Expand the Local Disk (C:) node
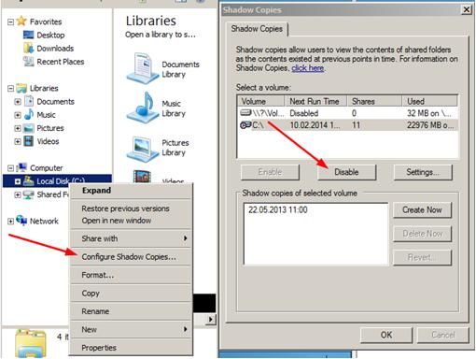 coord(18,181)
